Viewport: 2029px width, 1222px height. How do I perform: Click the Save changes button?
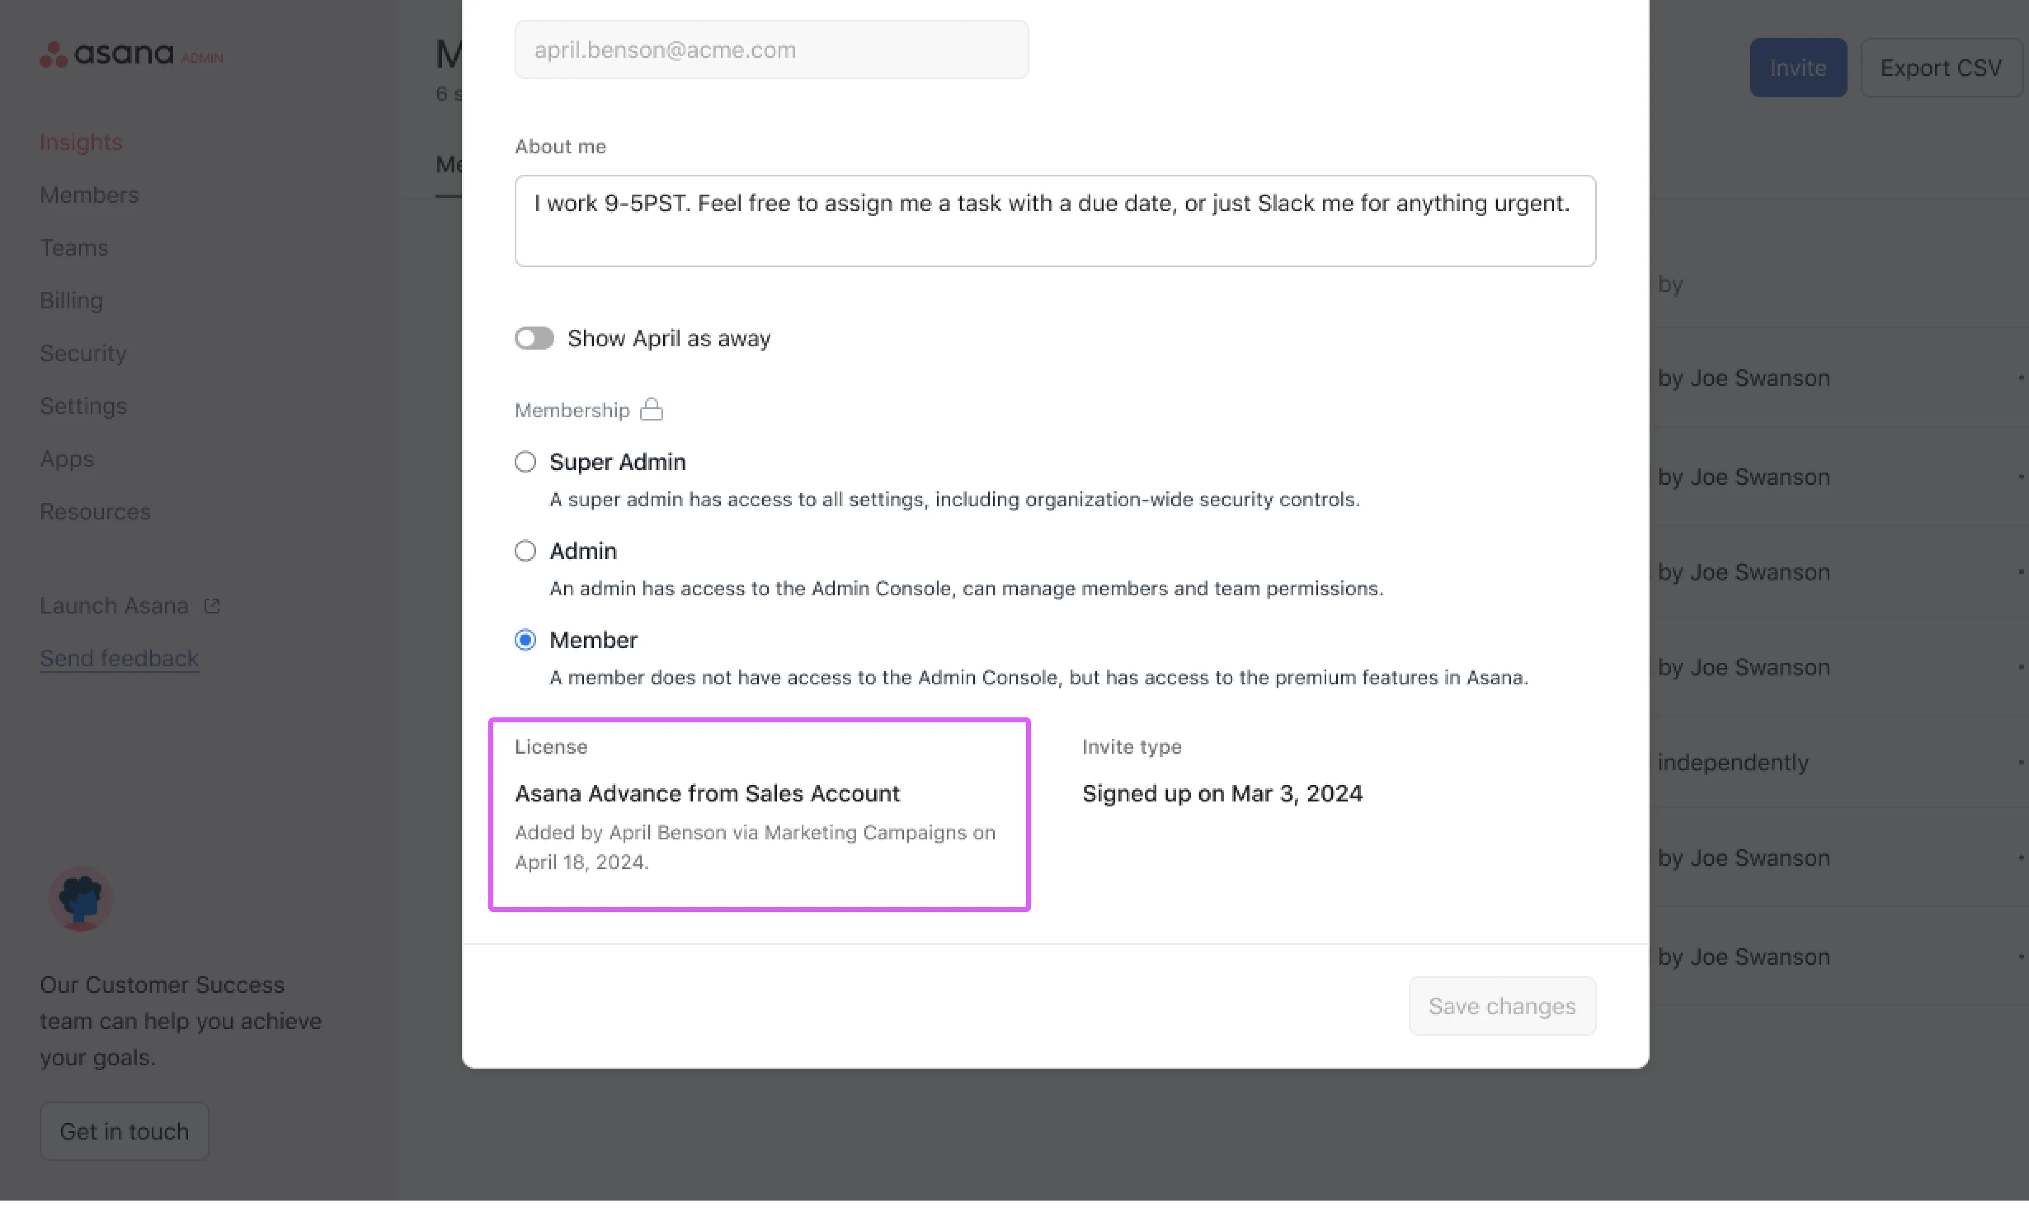pyautogui.click(x=1502, y=1007)
